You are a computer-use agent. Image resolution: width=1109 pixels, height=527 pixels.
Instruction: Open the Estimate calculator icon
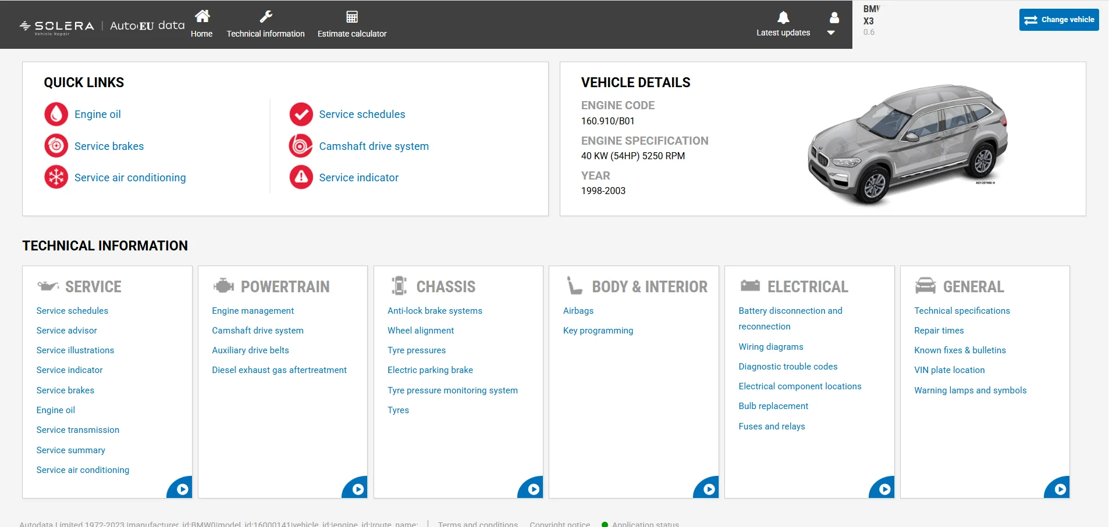tap(352, 16)
